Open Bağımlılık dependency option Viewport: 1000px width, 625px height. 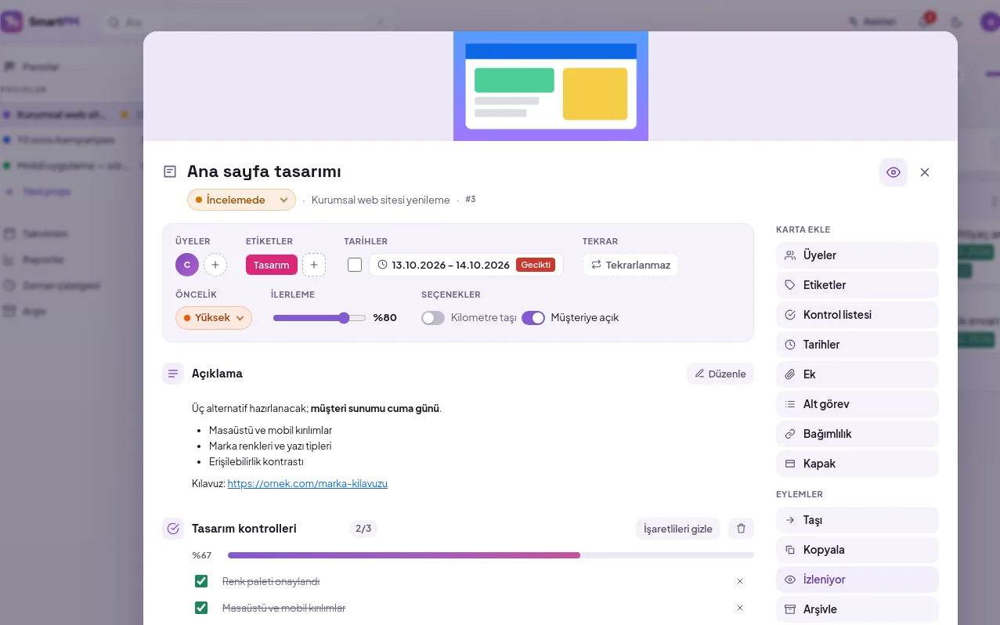(857, 434)
